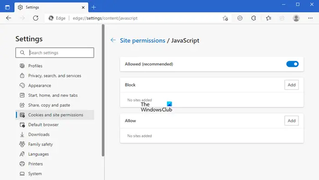319x180 pixels.
Task: Open Start, home, and new tabs
Action: 53,95
